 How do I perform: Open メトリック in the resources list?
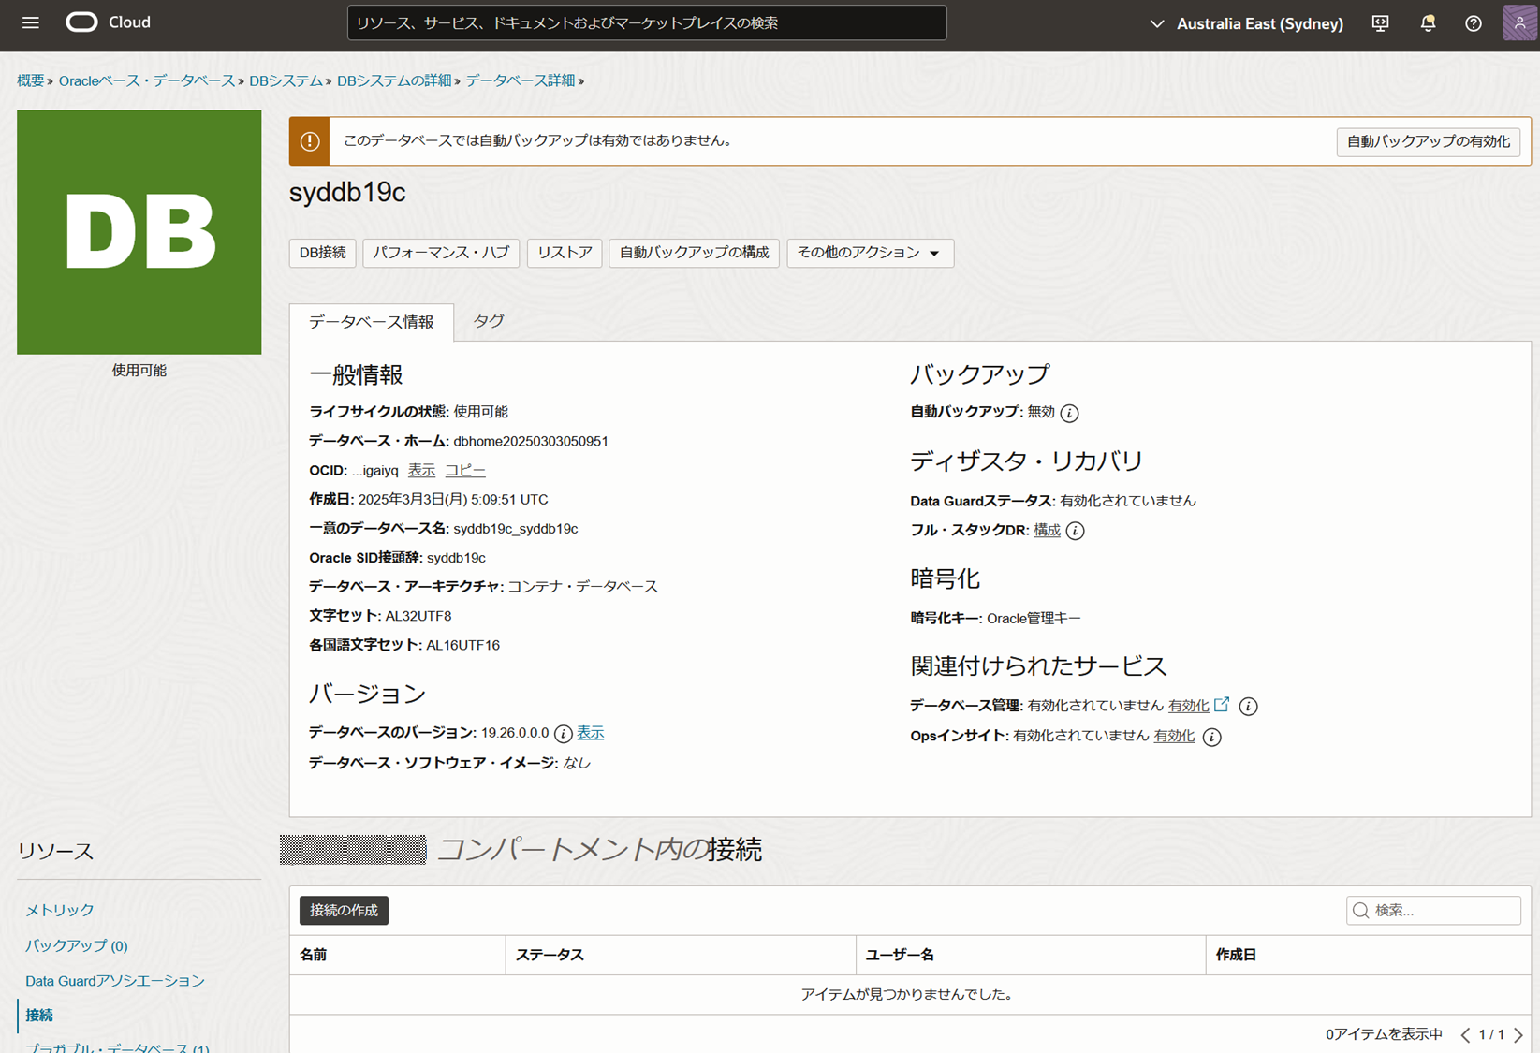tap(60, 910)
